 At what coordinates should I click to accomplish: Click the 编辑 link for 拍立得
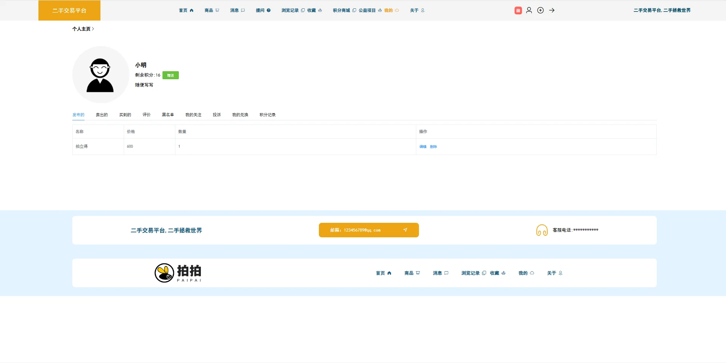point(422,147)
